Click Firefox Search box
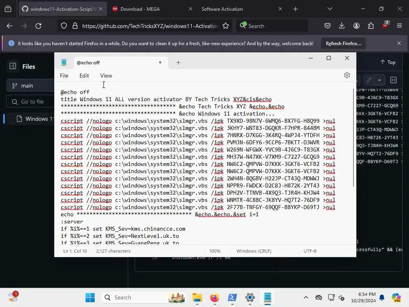 (272, 26)
